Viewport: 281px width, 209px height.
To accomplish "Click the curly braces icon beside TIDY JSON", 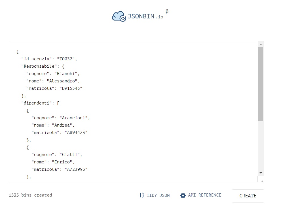I will coord(142,195).
